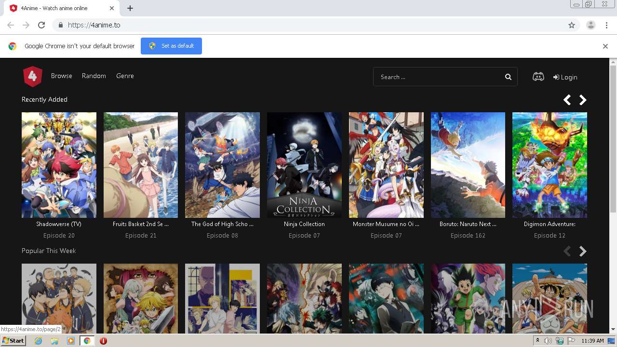Show next Popular This Week items

pyautogui.click(x=583, y=251)
